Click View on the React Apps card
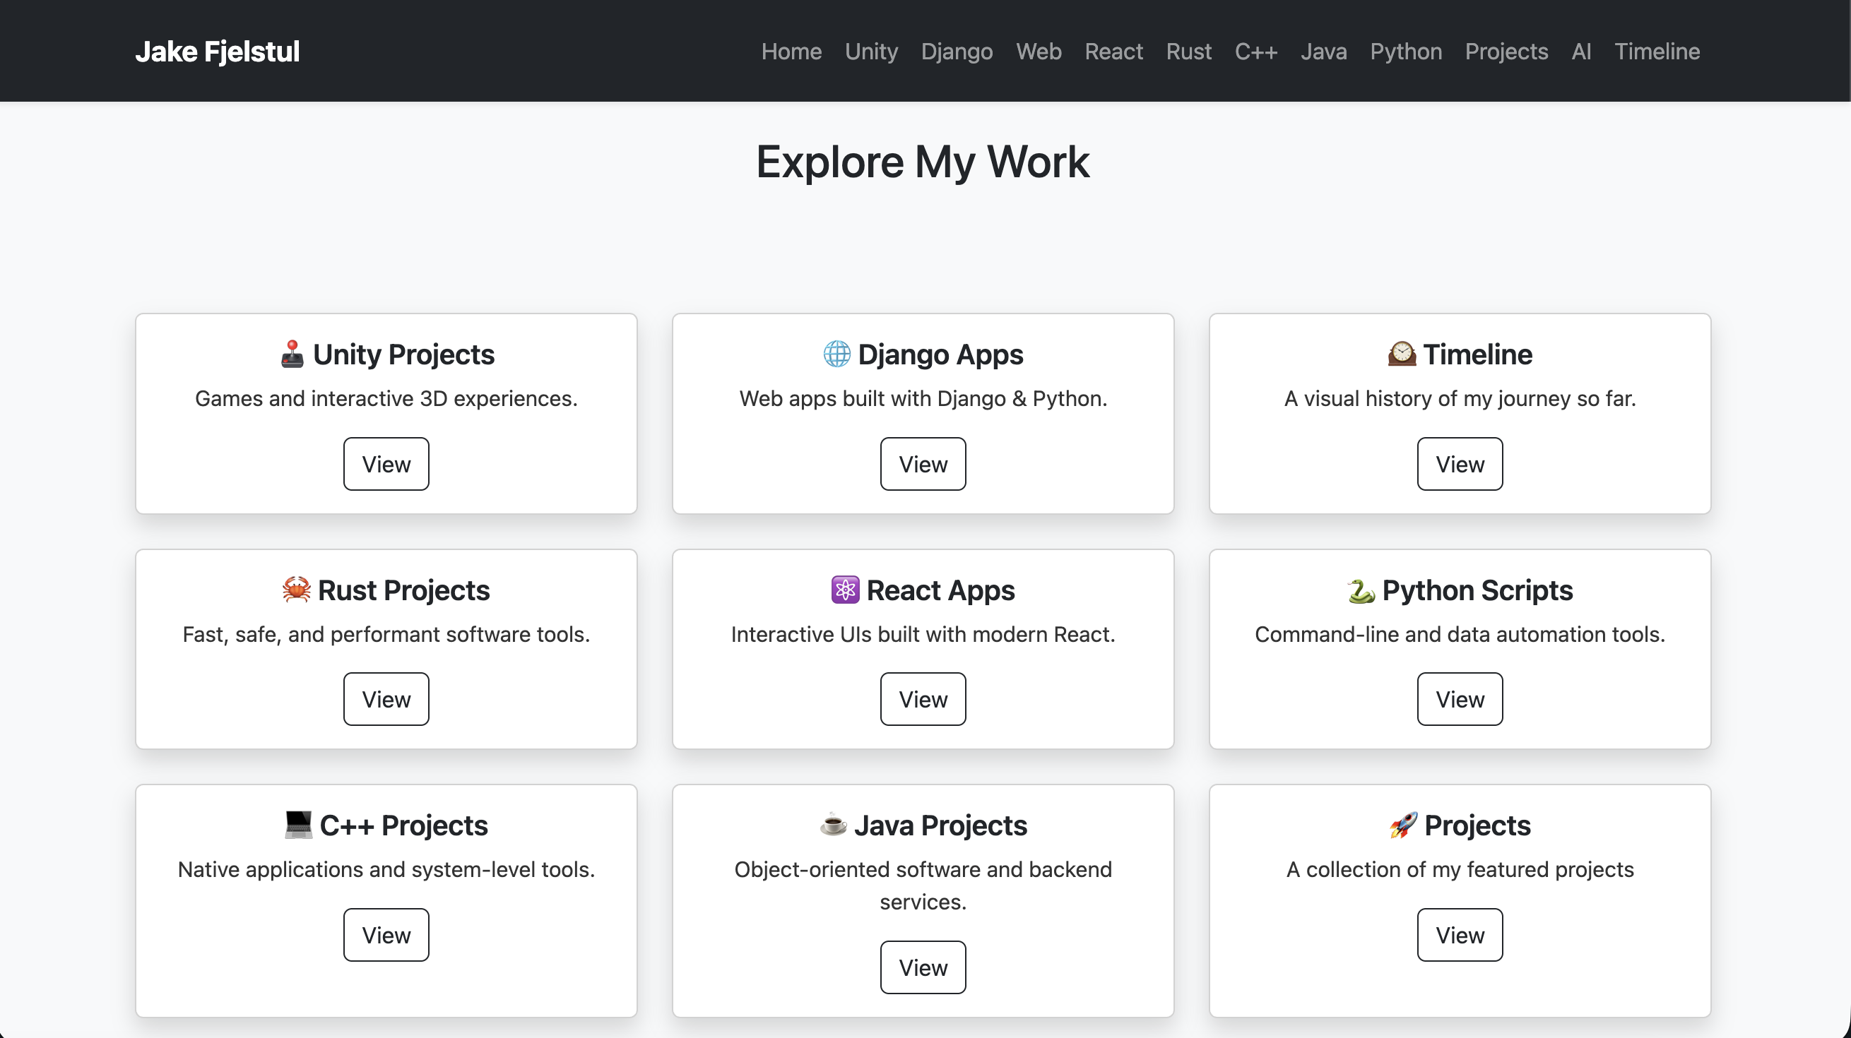 point(923,699)
